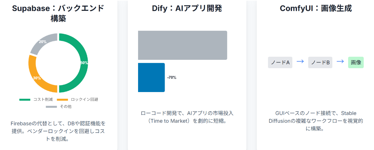Click the gray legend color swatch
This screenshot has width=374, height=150.
coord(51,107)
